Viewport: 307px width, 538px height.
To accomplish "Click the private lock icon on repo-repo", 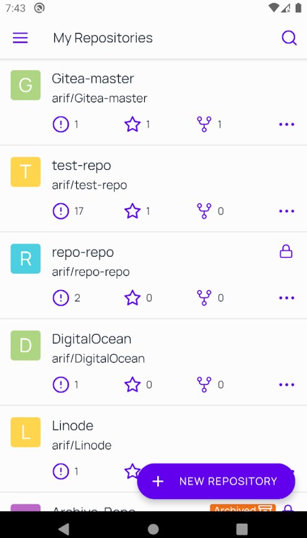I will tap(286, 252).
